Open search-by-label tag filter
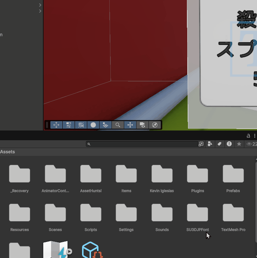 (220, 144)
